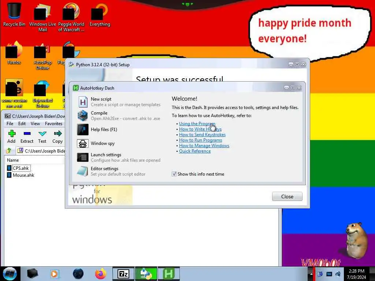Switch to the 7-Zip taskbar button
This screenshot has height=281, width=375.
coord(123,274)
